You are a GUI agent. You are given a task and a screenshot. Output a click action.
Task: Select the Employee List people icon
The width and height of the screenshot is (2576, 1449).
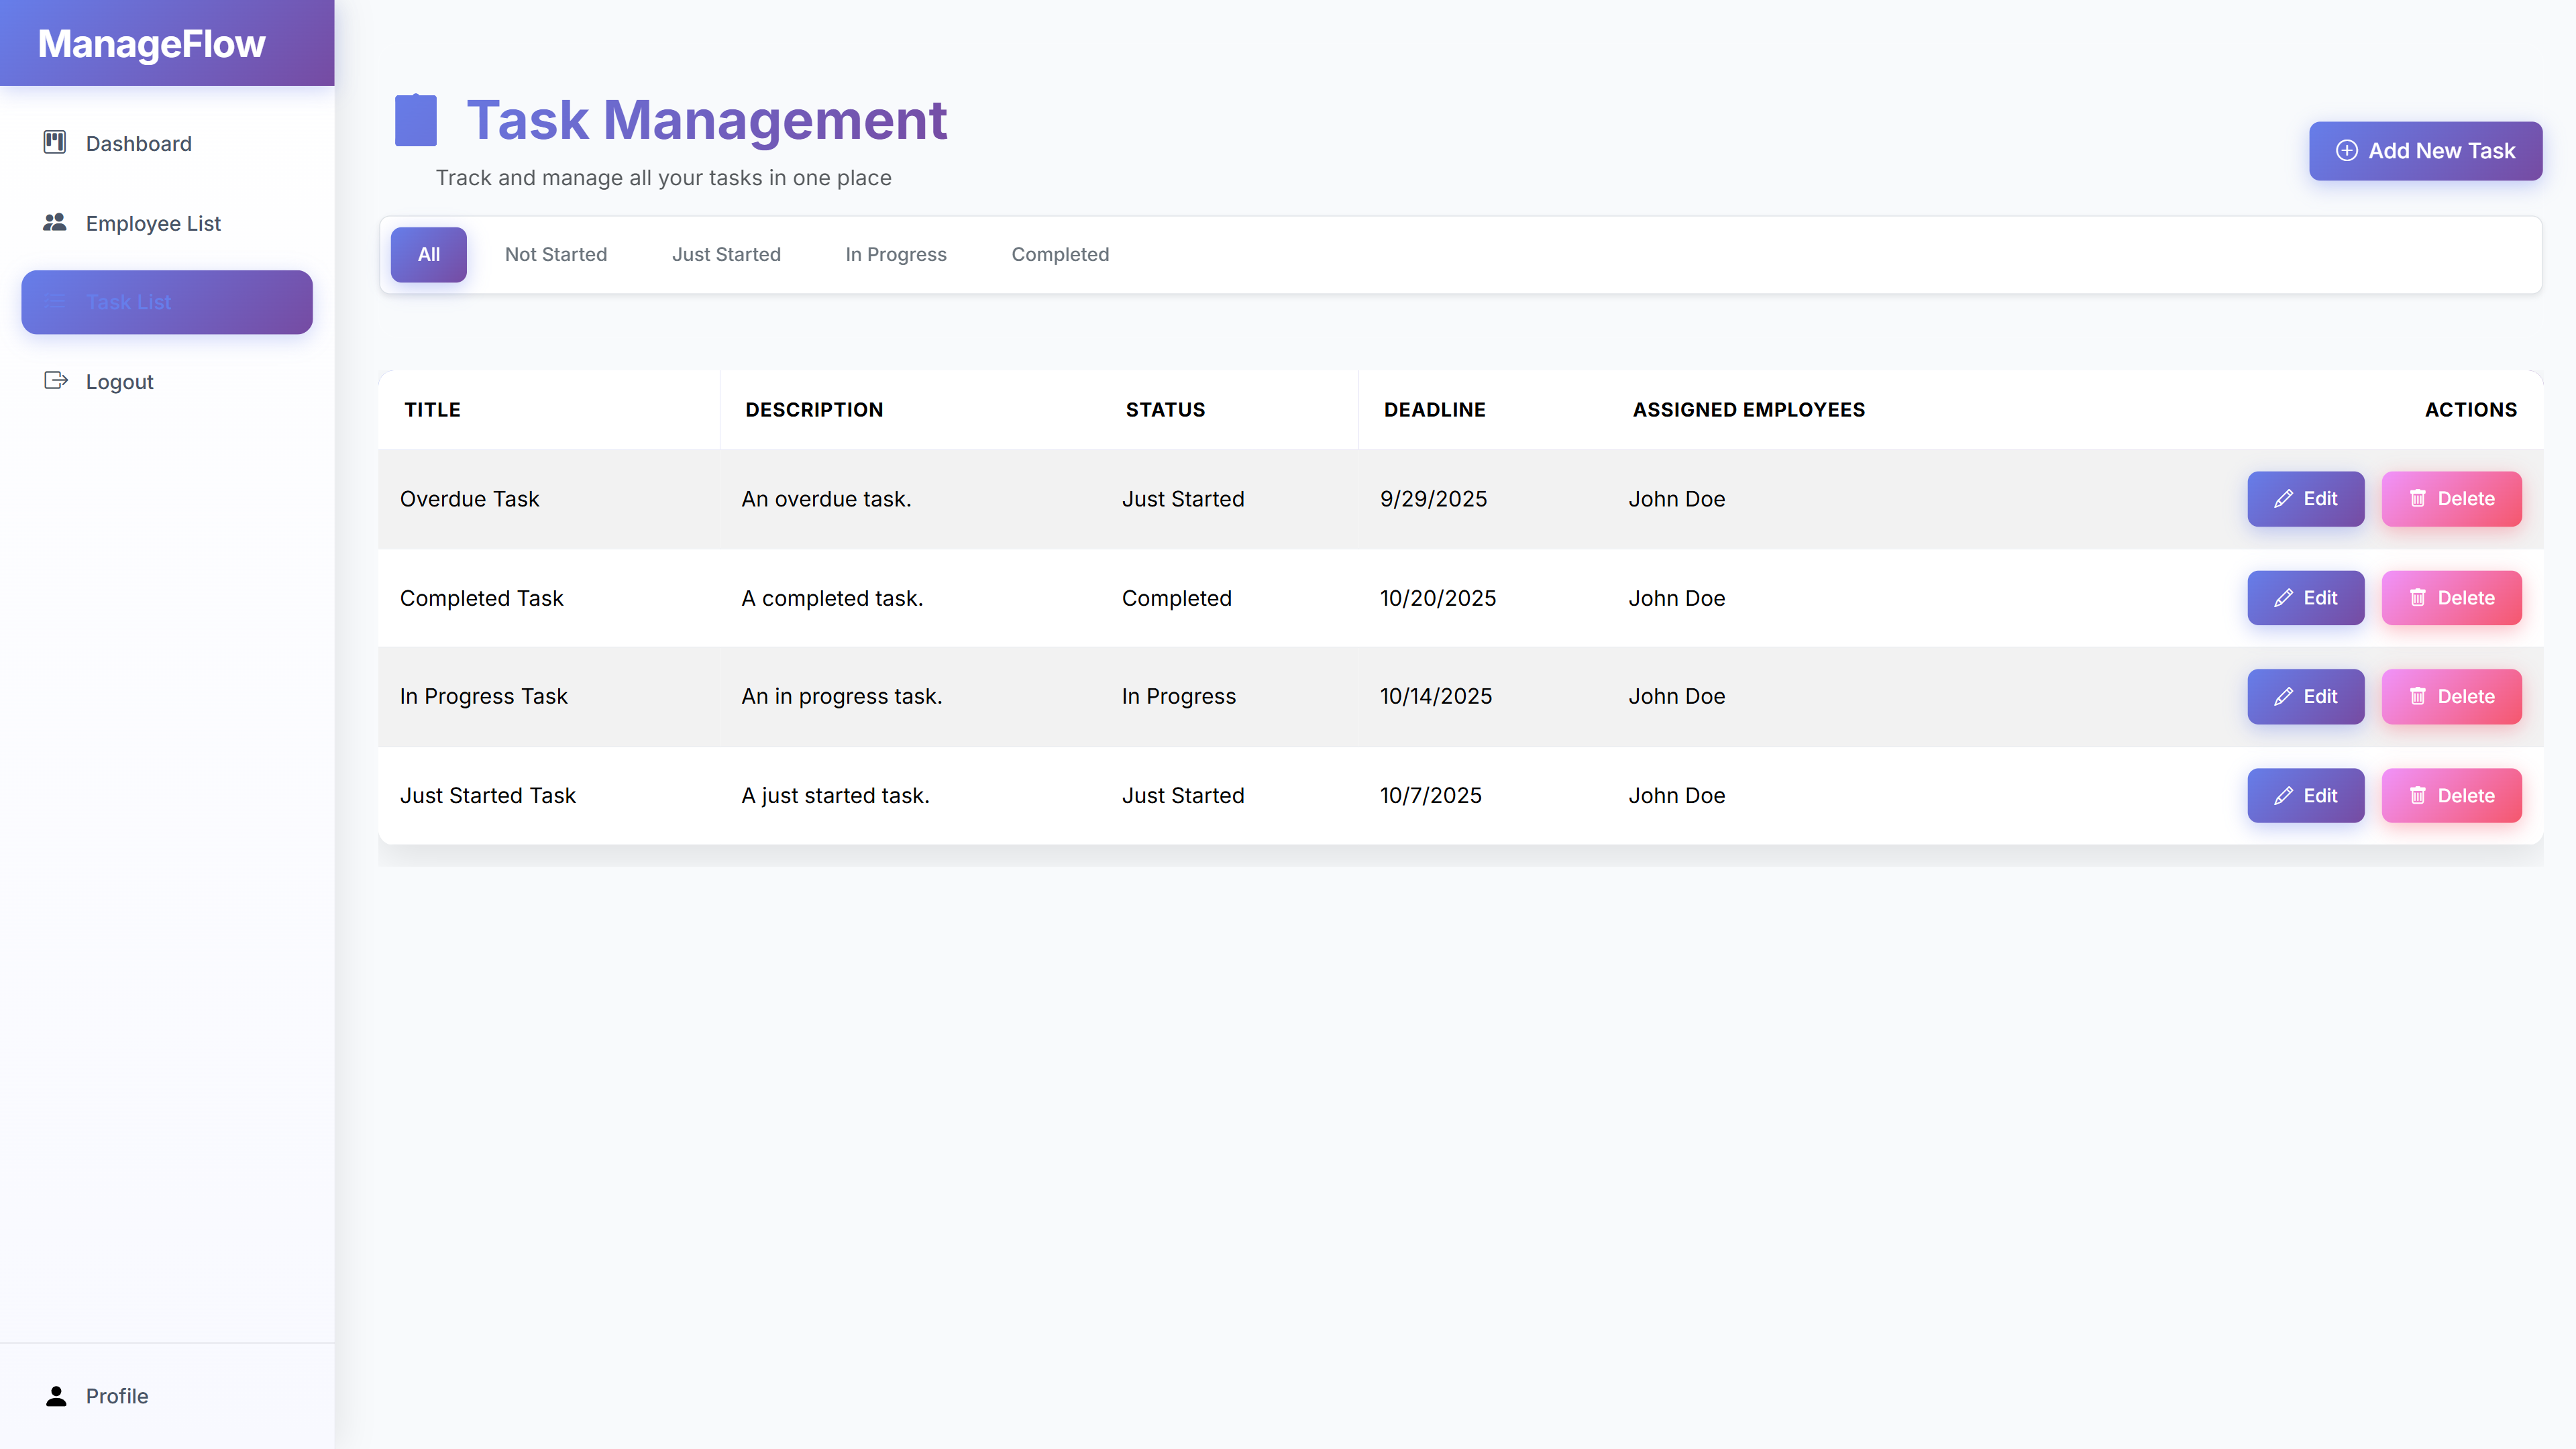(x=55, y=223)
